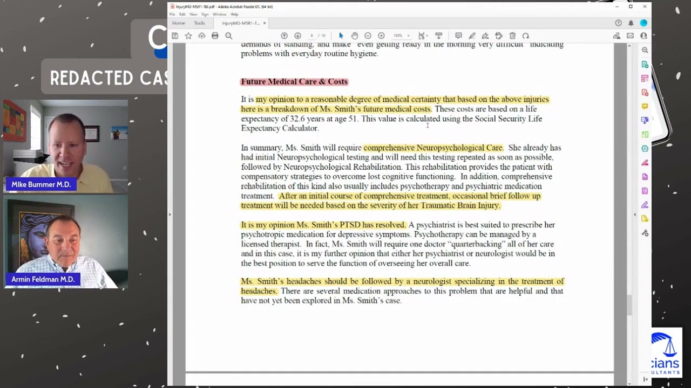Switch to the Tools tab
Image resolution: width=691 pixels, height=388 pixels.
200,23
